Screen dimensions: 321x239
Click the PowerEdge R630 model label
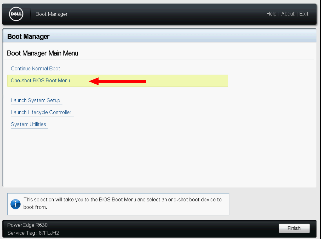(x=27, y=225)
